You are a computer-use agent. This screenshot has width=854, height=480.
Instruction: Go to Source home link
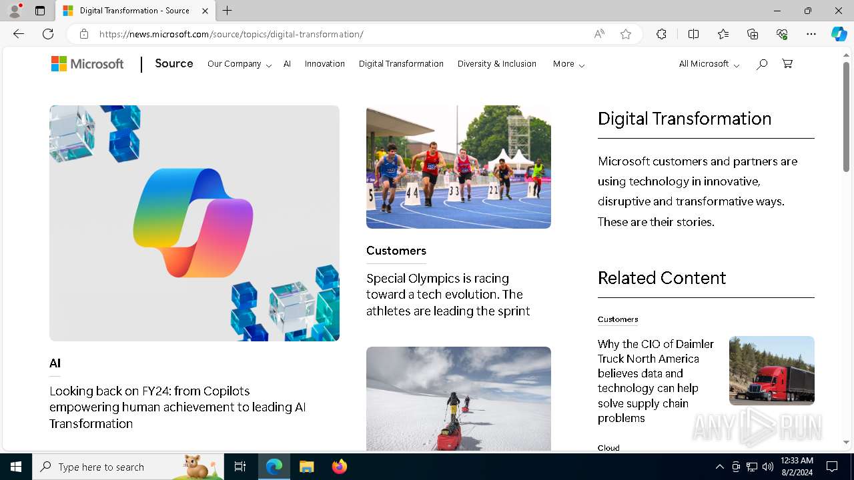pyautogui.click(x=174, y=63)
